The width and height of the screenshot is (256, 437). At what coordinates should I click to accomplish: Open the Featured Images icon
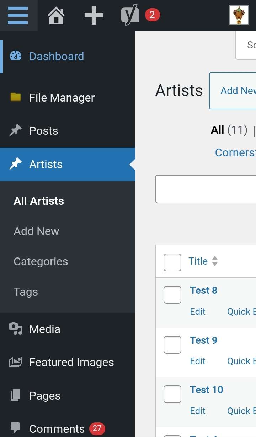(x=16, y=362)
